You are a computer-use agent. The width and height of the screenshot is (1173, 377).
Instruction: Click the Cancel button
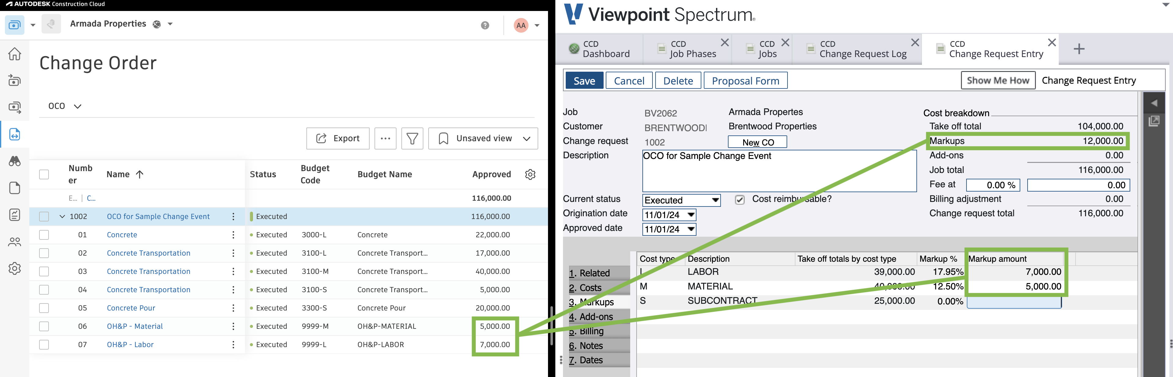tap(629, 81)
